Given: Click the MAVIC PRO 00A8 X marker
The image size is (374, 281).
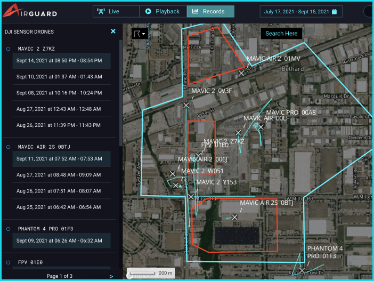Looking at the screenshot, I should click(x=261, y=127).
